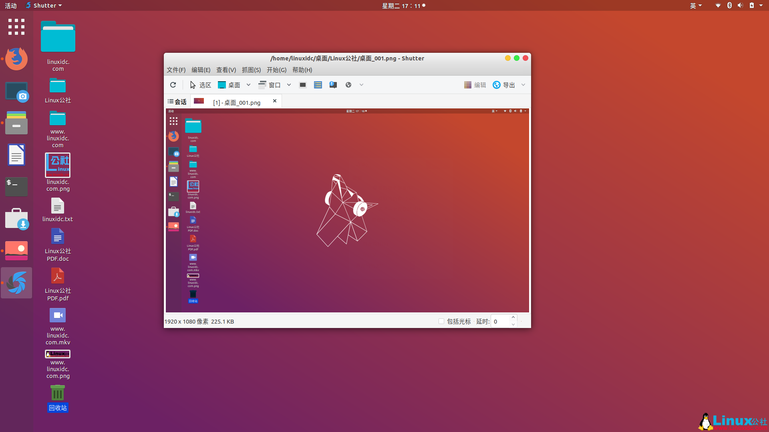Select the linuxidc.txt desktop file
The height and width of the screenshot is (432, 769).
click(x=58, y=210)
